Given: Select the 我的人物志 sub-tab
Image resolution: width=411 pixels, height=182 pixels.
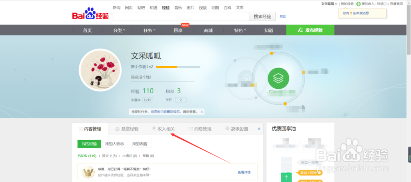Looking at the screenshot, I should tap(114, 144).
